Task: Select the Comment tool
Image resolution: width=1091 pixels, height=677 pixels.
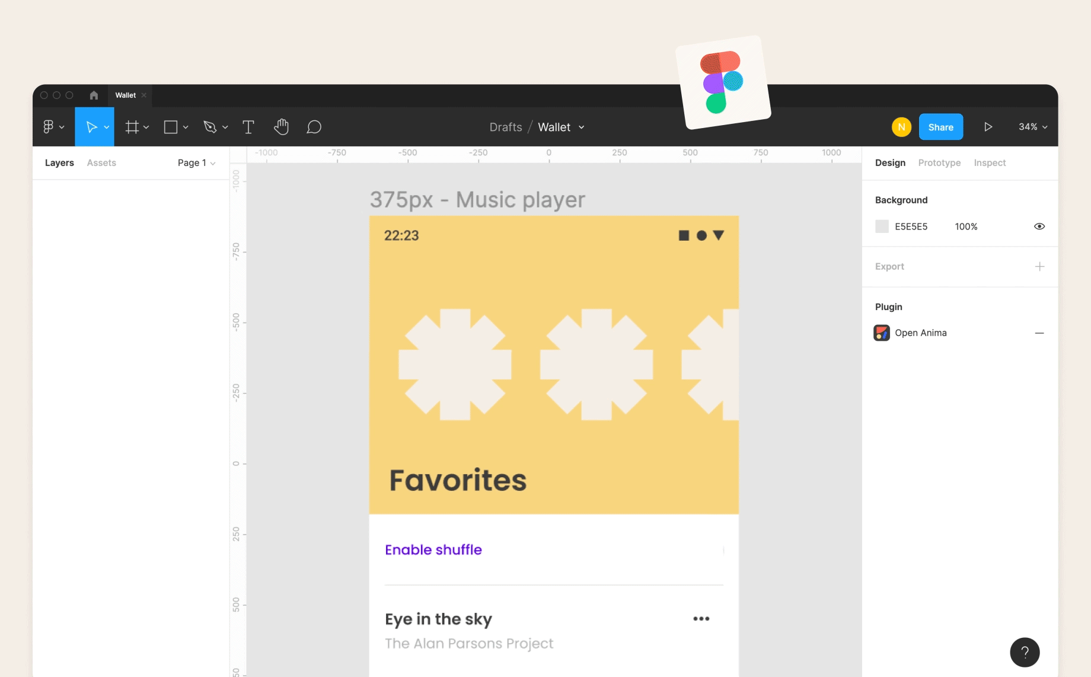Action: pyautogui.click(x=314, y=127)
